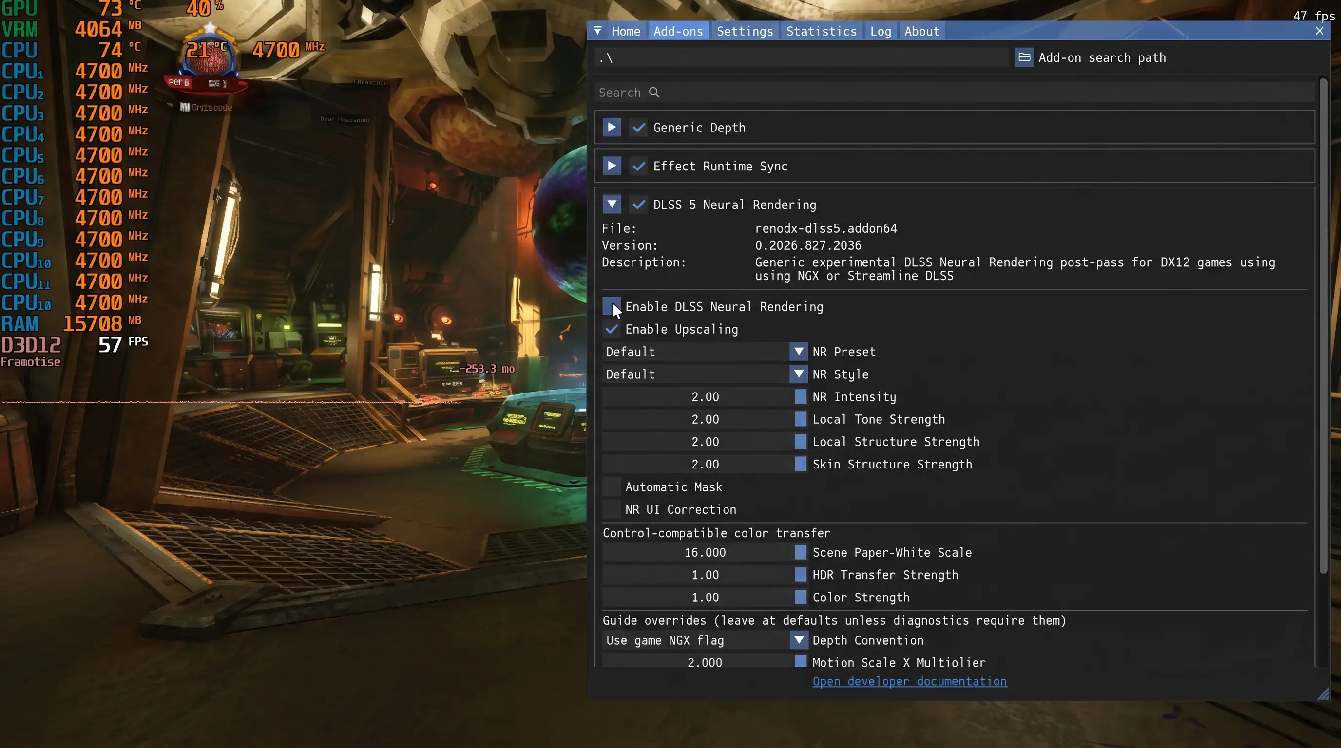Click the -253.3 label in the game scene
Viewport: 1341px width, 748px height.
tap(487, 369)
